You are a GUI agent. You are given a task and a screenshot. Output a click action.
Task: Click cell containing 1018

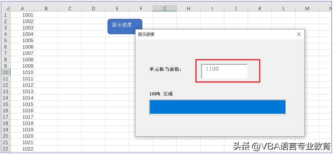(22, 123)
